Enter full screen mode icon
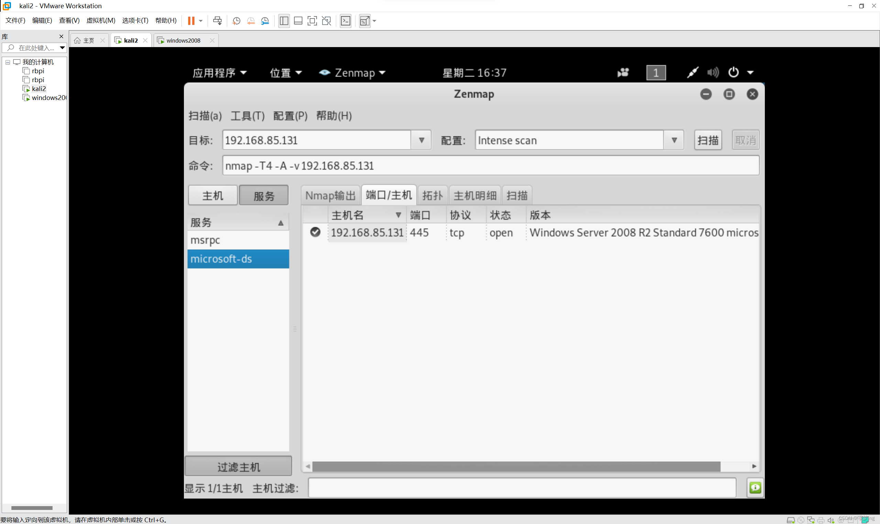880x524 pixels. click(312, 21)
